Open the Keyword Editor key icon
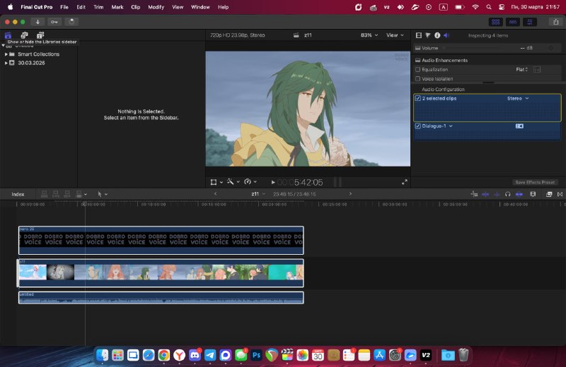The height and width of the screenshot is (367, 566). [54, 22]
